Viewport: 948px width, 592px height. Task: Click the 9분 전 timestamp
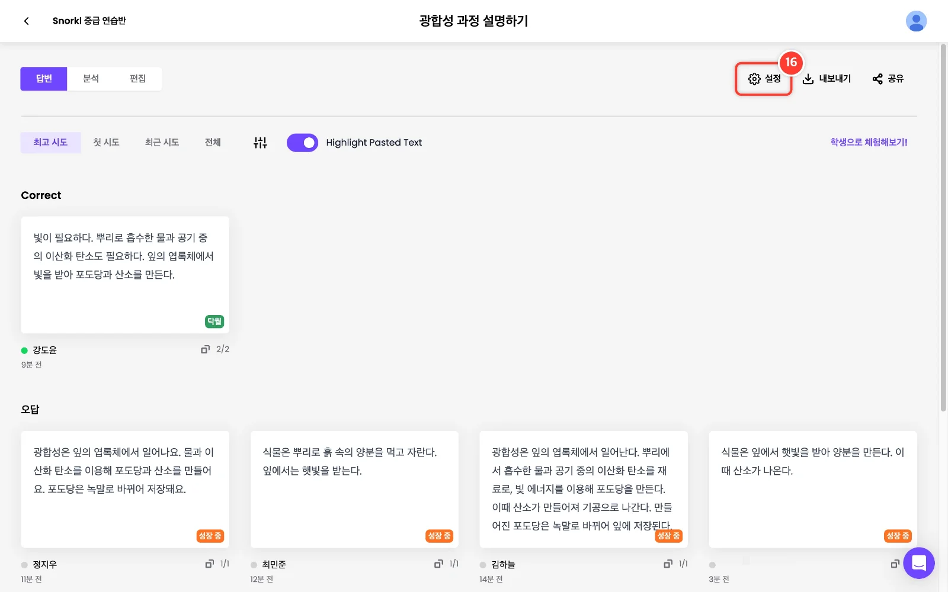[x=31, y=365]
